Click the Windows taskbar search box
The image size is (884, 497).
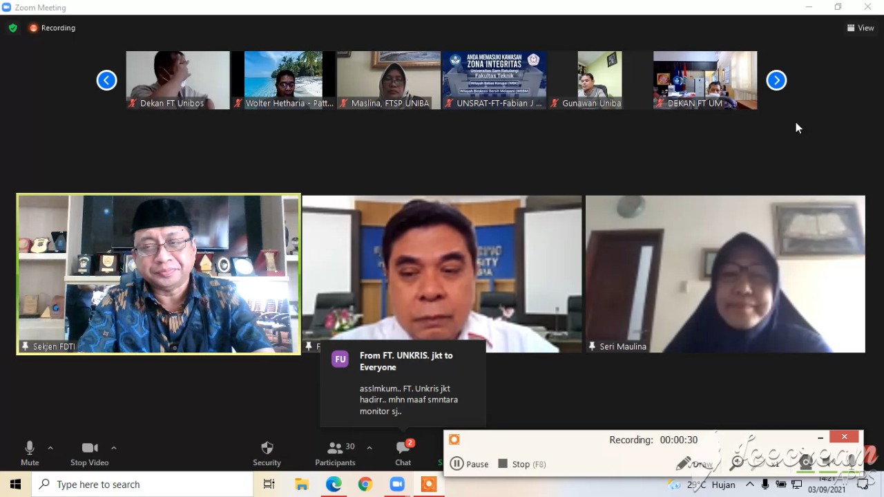142,485
